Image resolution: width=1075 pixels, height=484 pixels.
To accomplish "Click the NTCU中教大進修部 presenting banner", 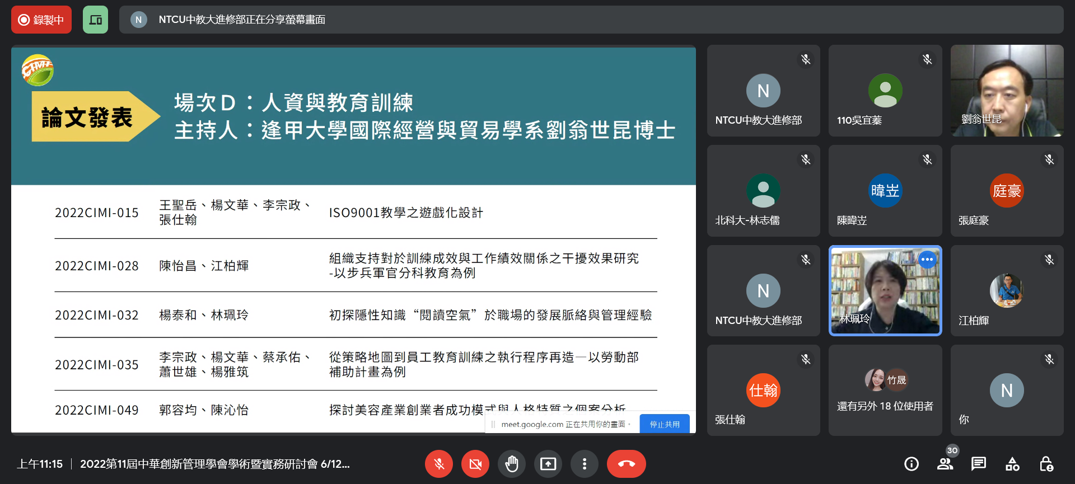I will point(242,20).
